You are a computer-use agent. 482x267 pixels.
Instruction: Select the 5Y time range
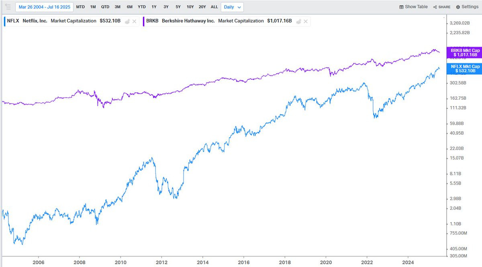(178, 7)
